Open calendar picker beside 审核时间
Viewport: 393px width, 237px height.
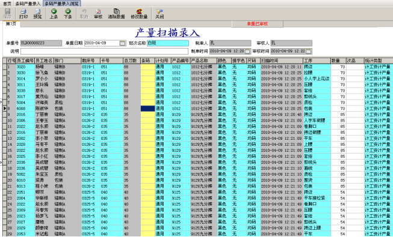[308, 51]
